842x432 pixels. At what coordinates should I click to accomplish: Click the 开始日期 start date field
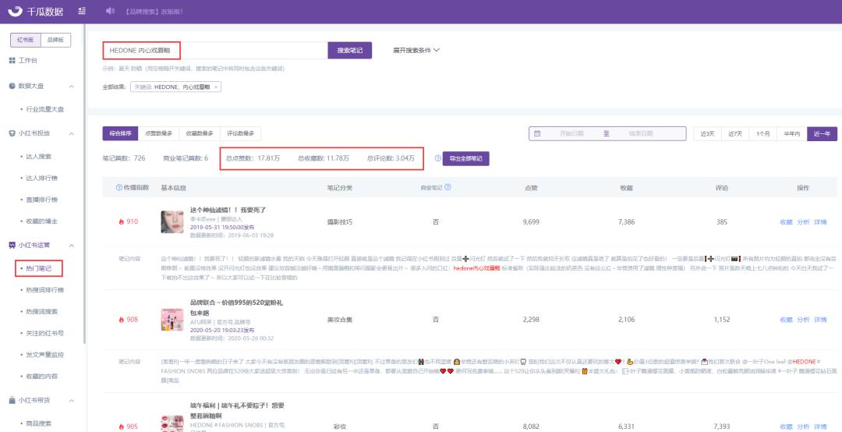coord(571,134)
